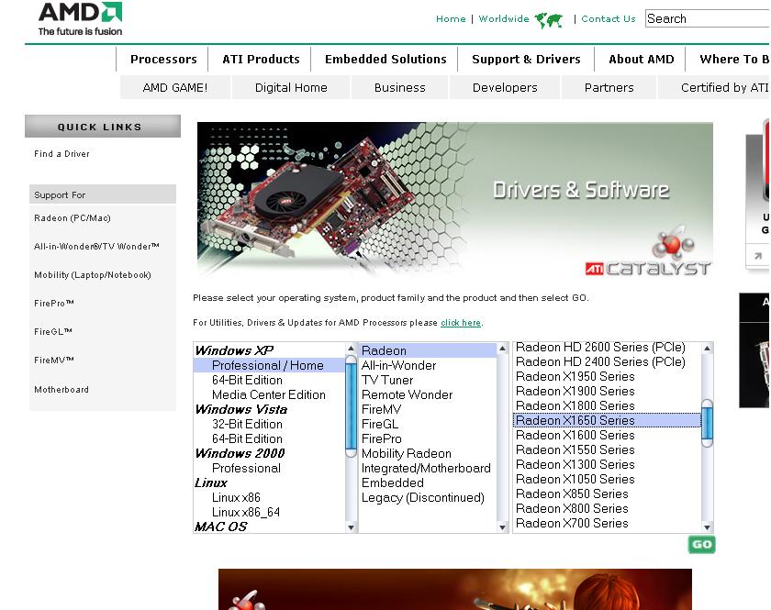The height and width of the screenshot is (610, 771).
Task: Click the ATI Catalyst logo
Action: 649,268
